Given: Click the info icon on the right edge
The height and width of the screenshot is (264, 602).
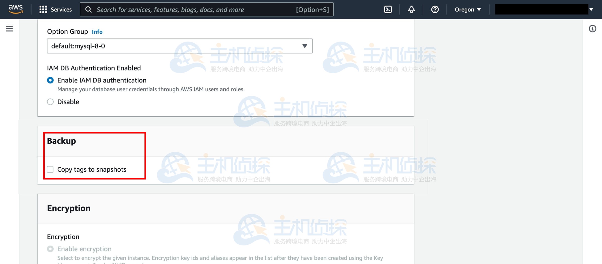Looking at the screenshot, I should [593, 28].
